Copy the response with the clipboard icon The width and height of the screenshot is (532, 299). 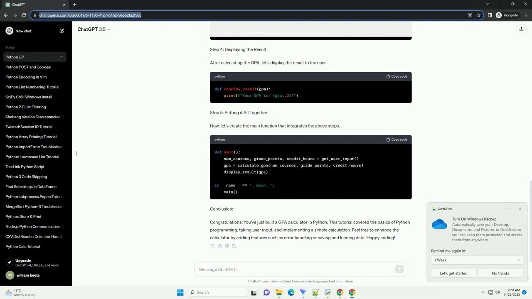(x=212, y=246)
